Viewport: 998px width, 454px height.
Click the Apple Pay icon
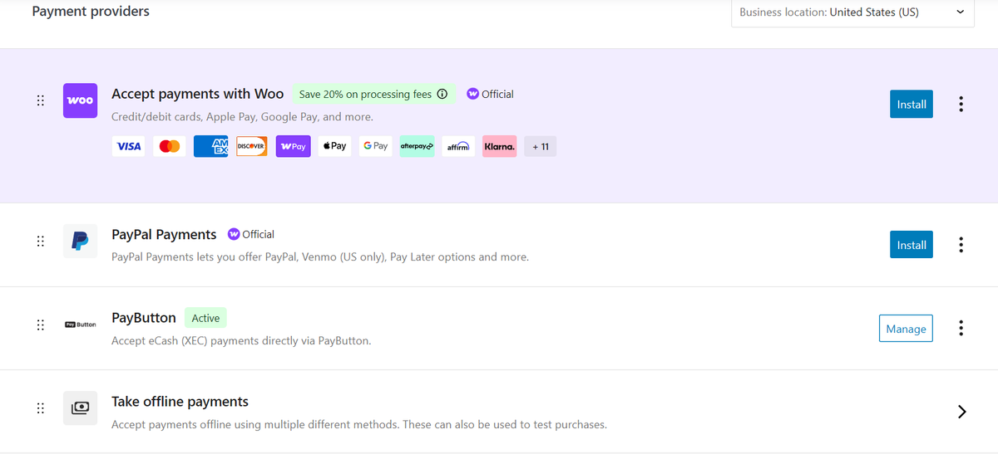[334, 147]
